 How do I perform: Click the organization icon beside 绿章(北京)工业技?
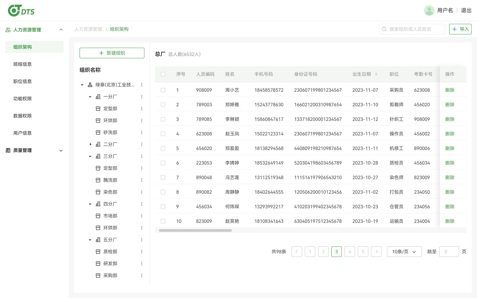[x=90, y=85]
